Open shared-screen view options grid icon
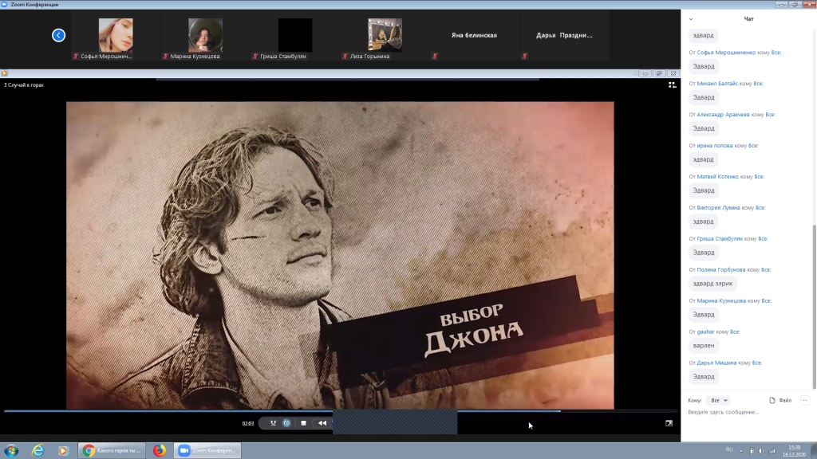The image size is (817, 459). pos(672,84)
